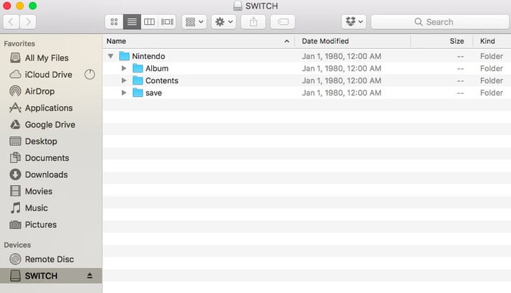
Task: Select the list view toggle
Action: (132, 22)
